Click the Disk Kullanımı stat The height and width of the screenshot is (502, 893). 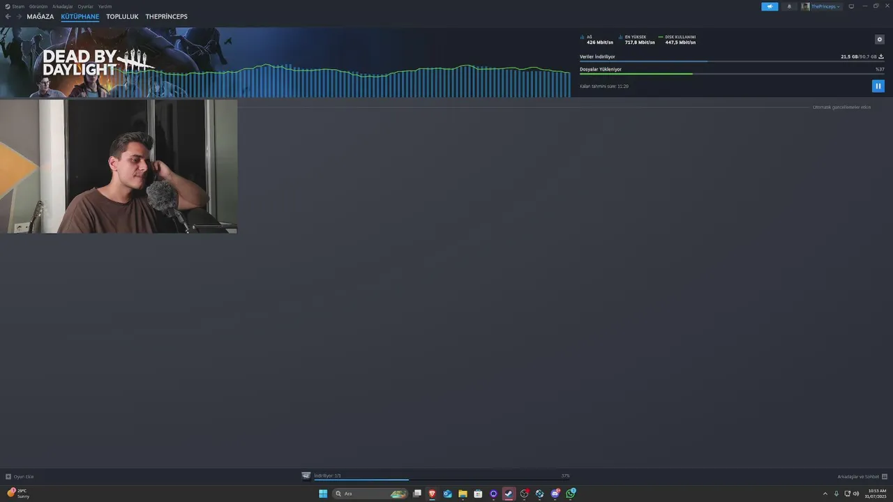coord(678,40)
